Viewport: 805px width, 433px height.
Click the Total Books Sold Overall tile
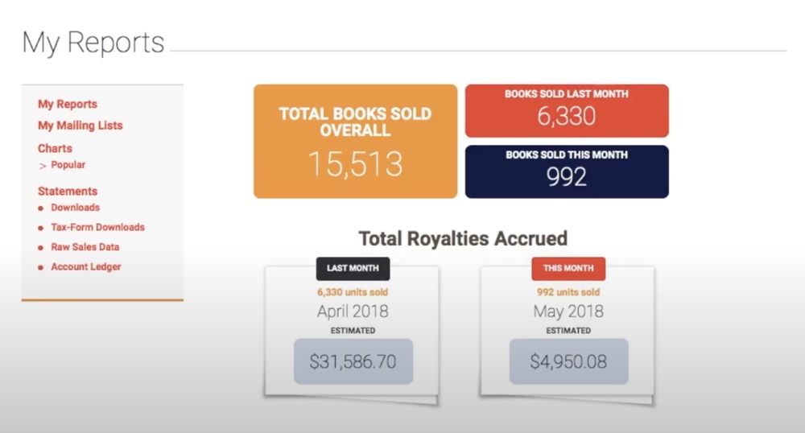[355, 141]
